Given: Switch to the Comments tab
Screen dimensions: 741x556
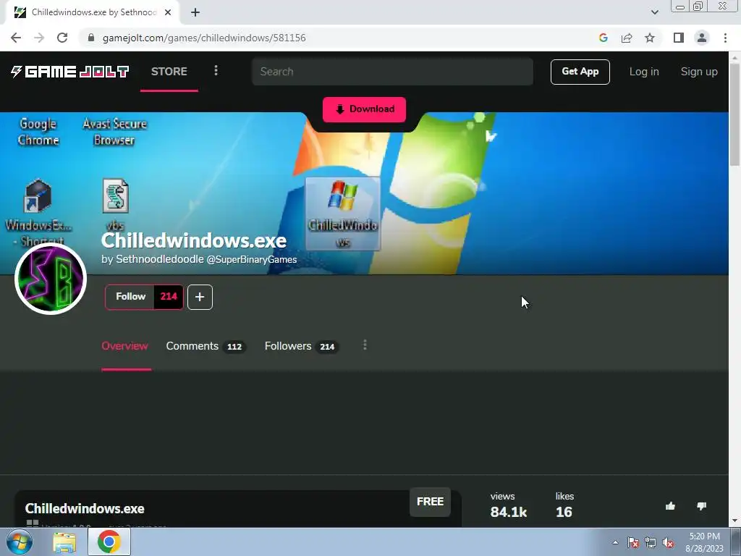Looking at the screenshot, I should [206, 346].
